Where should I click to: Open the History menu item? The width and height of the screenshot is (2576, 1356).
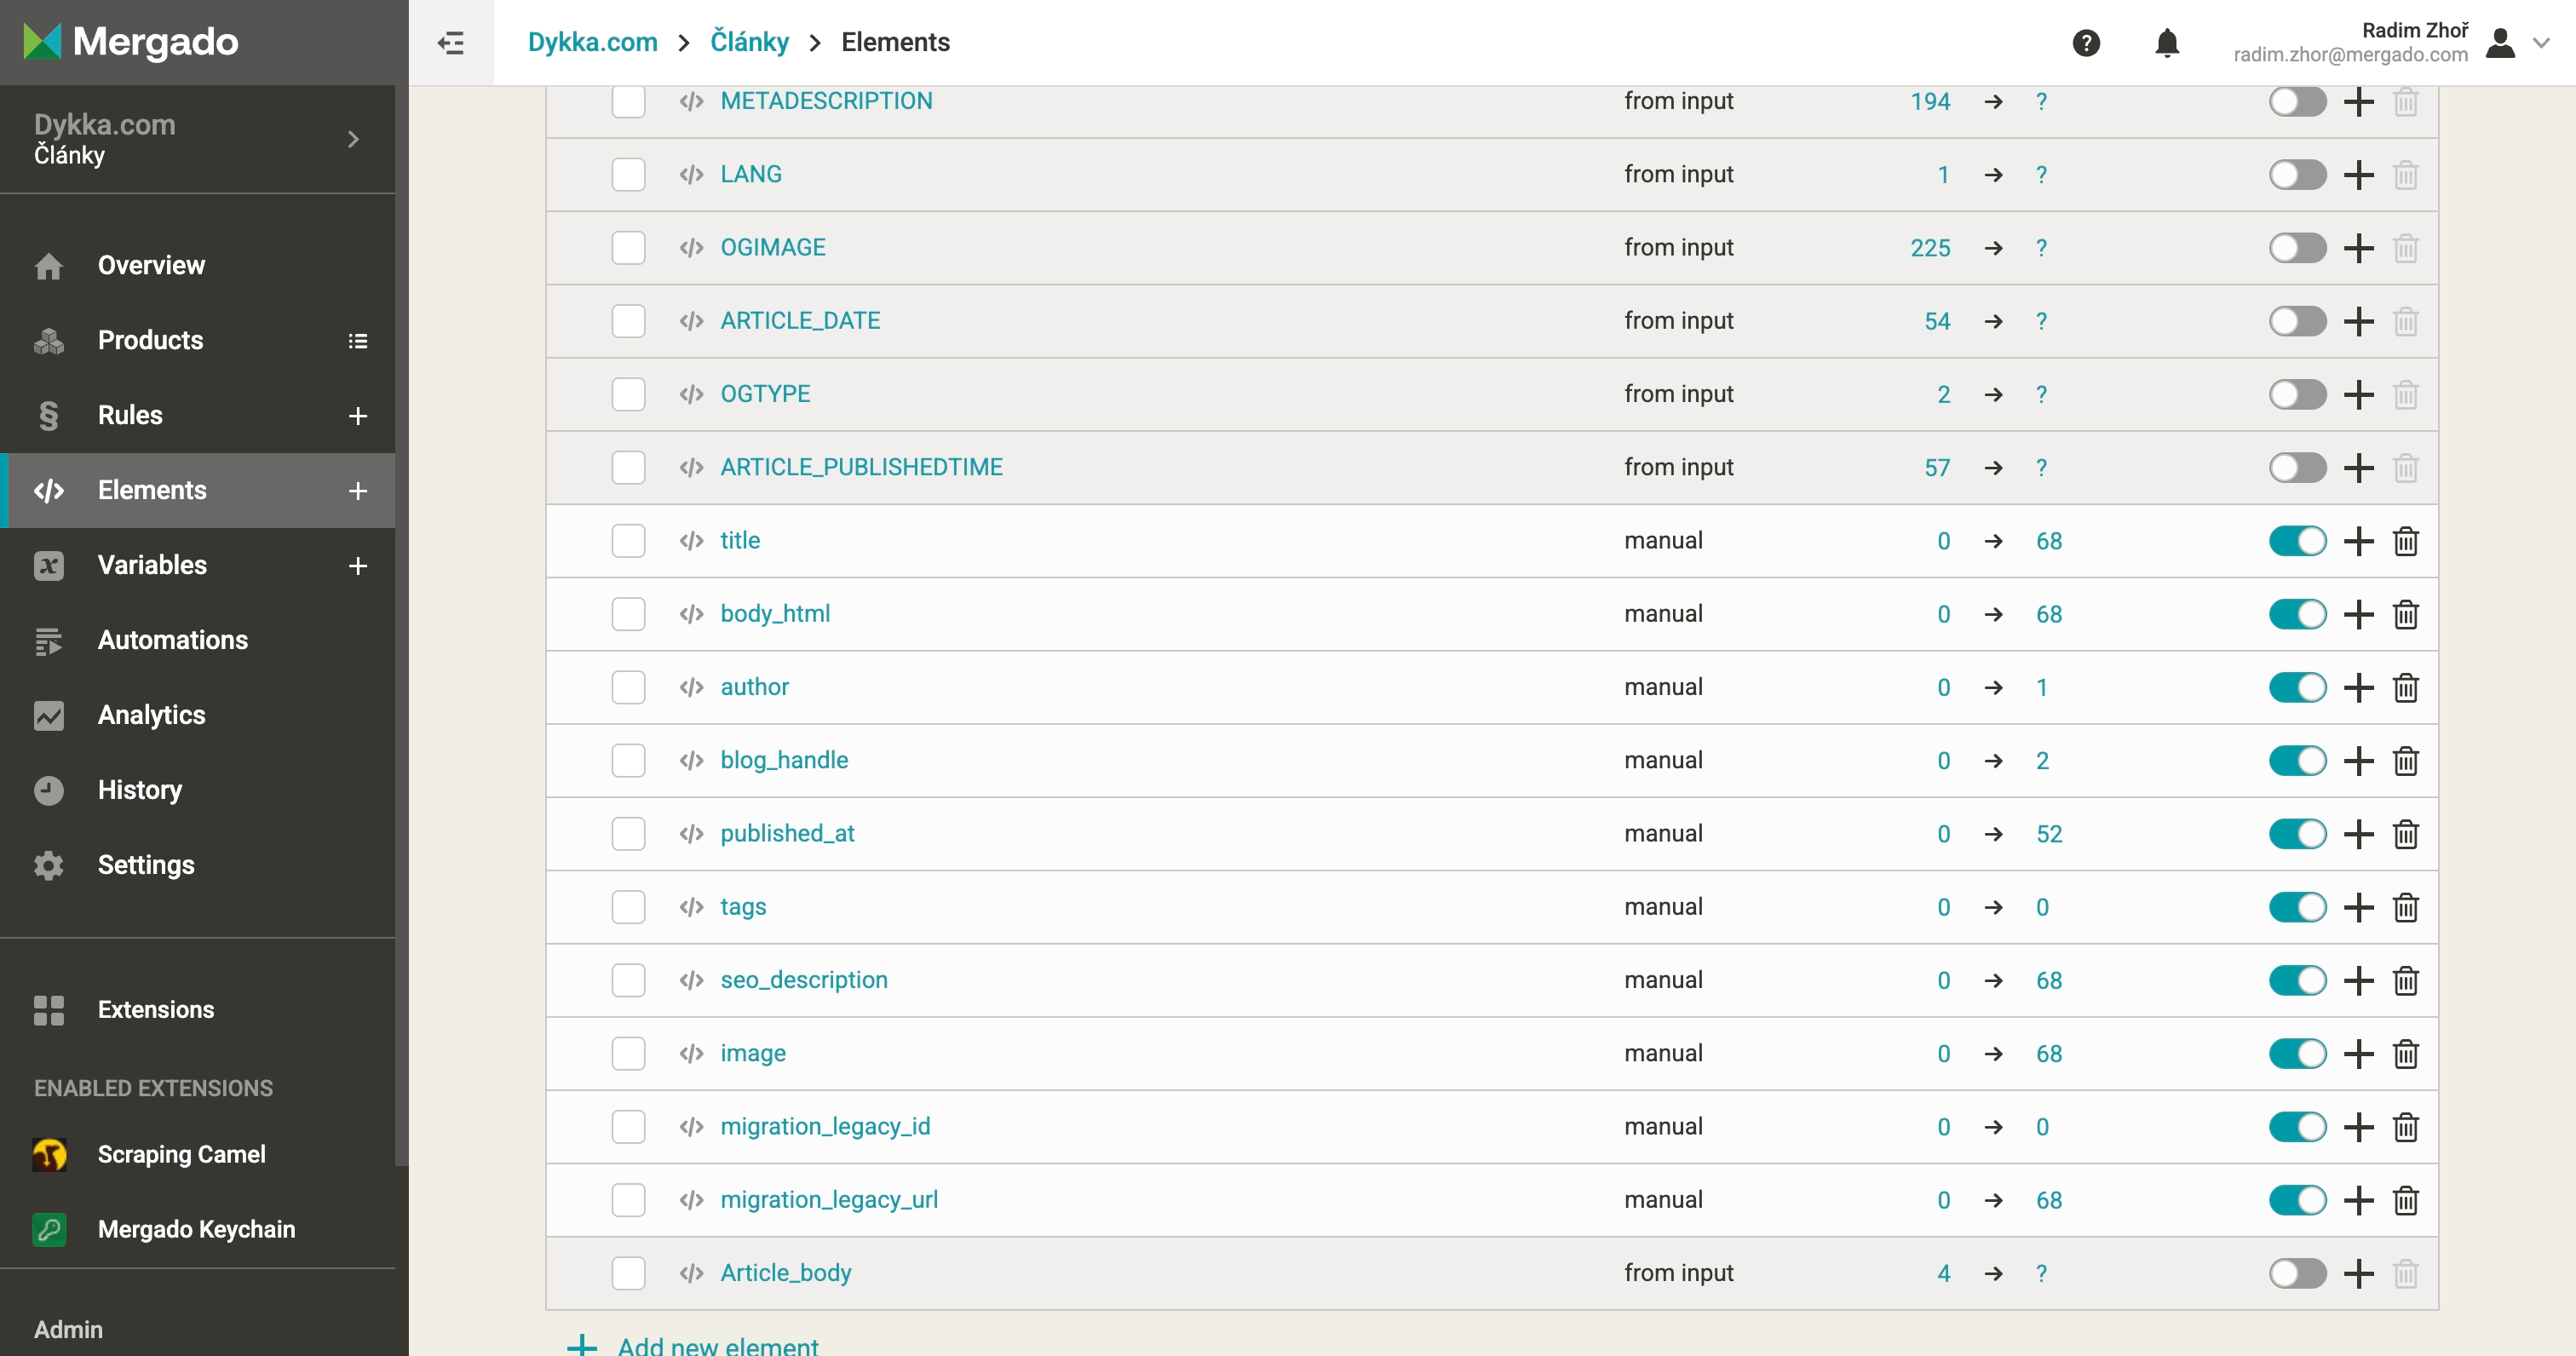pyautogui.click(x=139, y=790)
